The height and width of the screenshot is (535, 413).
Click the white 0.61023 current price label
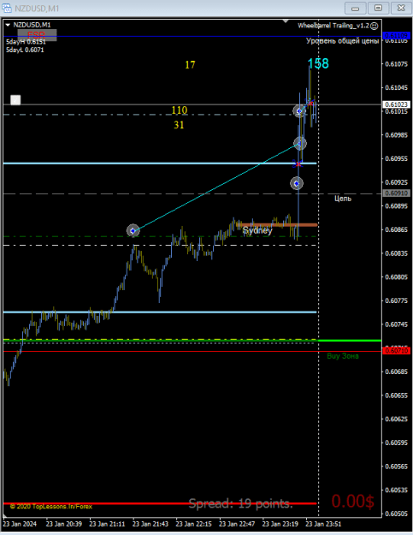396,104
